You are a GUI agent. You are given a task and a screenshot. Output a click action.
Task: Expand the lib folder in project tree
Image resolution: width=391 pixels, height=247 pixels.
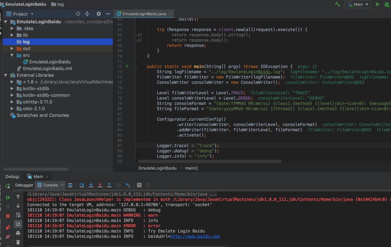coord(12,35)
